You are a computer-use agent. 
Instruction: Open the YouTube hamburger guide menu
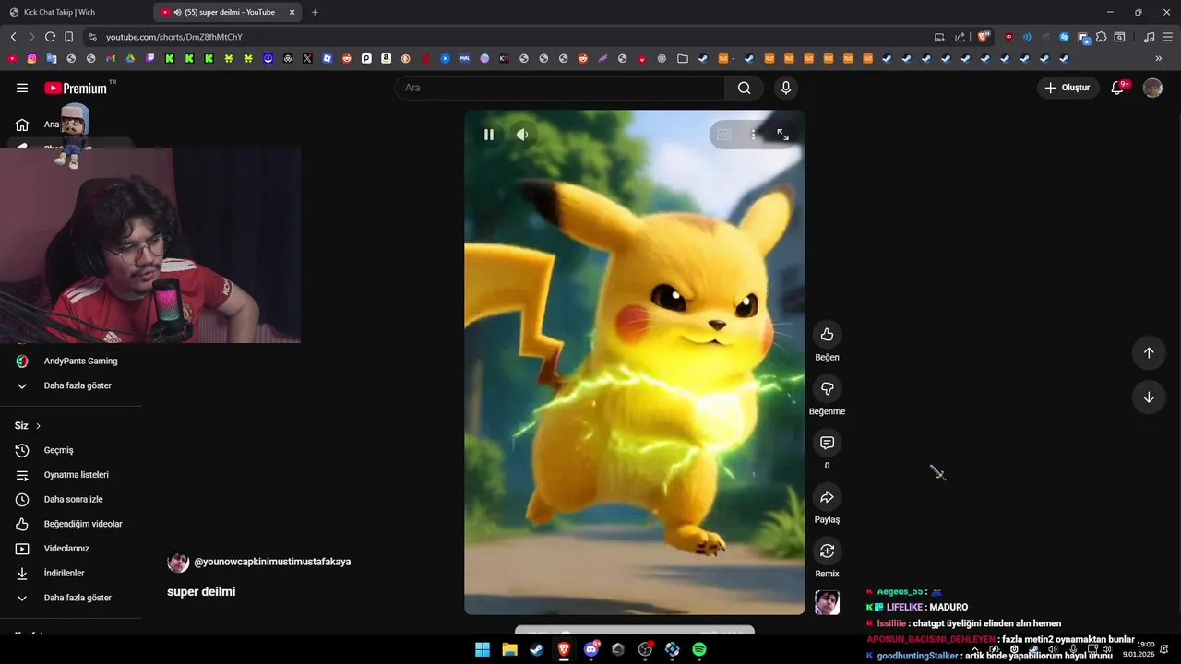22,88
